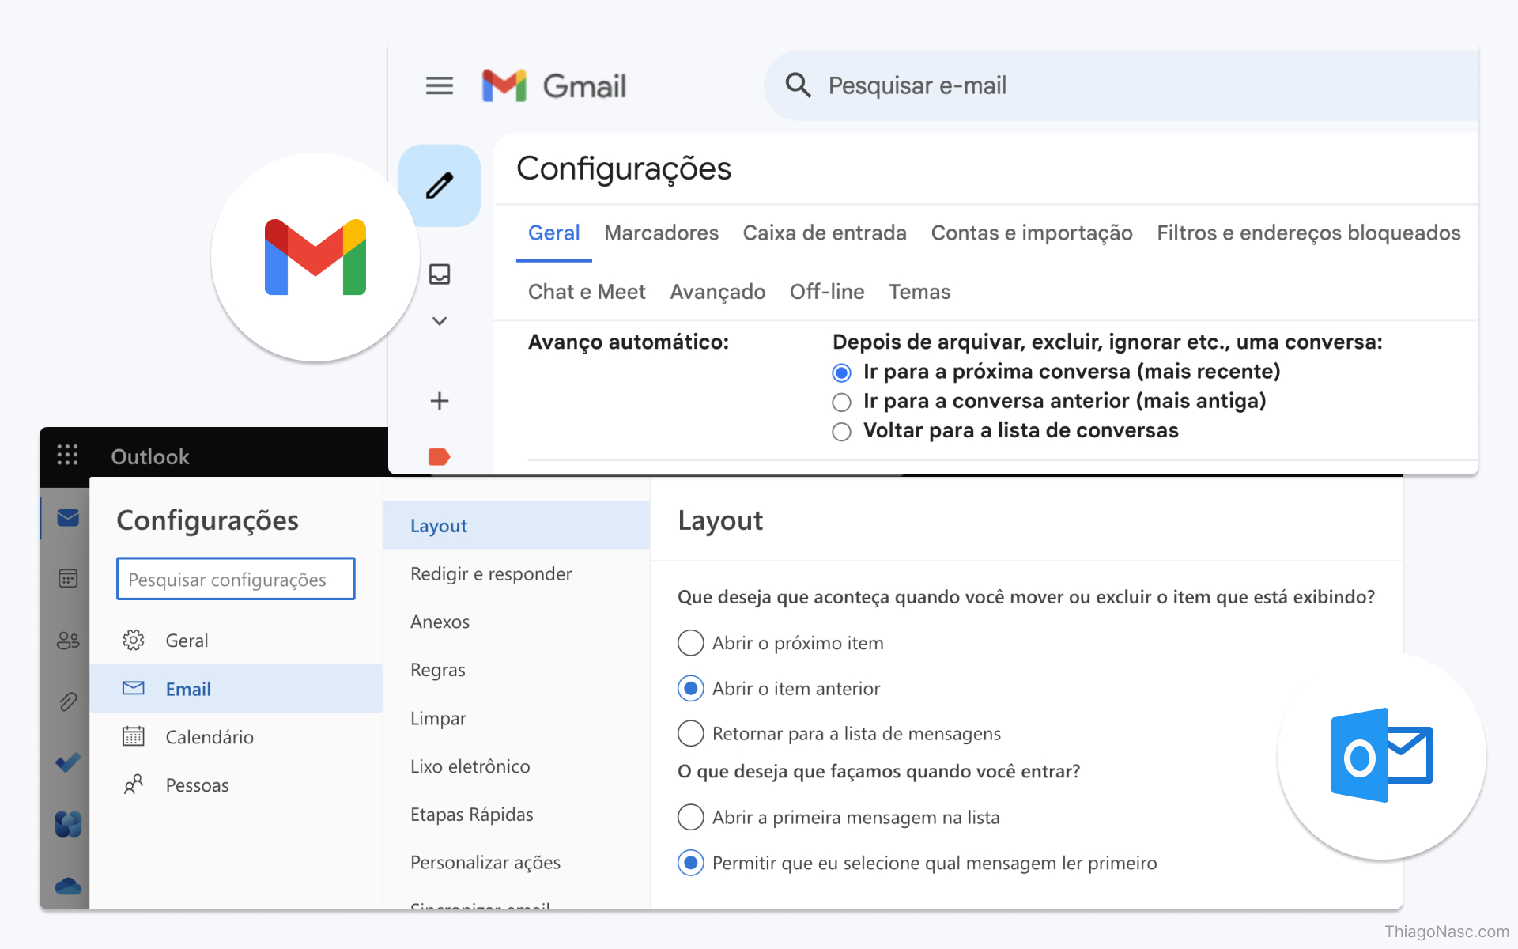Go to Calendário settings category
Viewport: 1518px width, 949px height.
[210, 737]
